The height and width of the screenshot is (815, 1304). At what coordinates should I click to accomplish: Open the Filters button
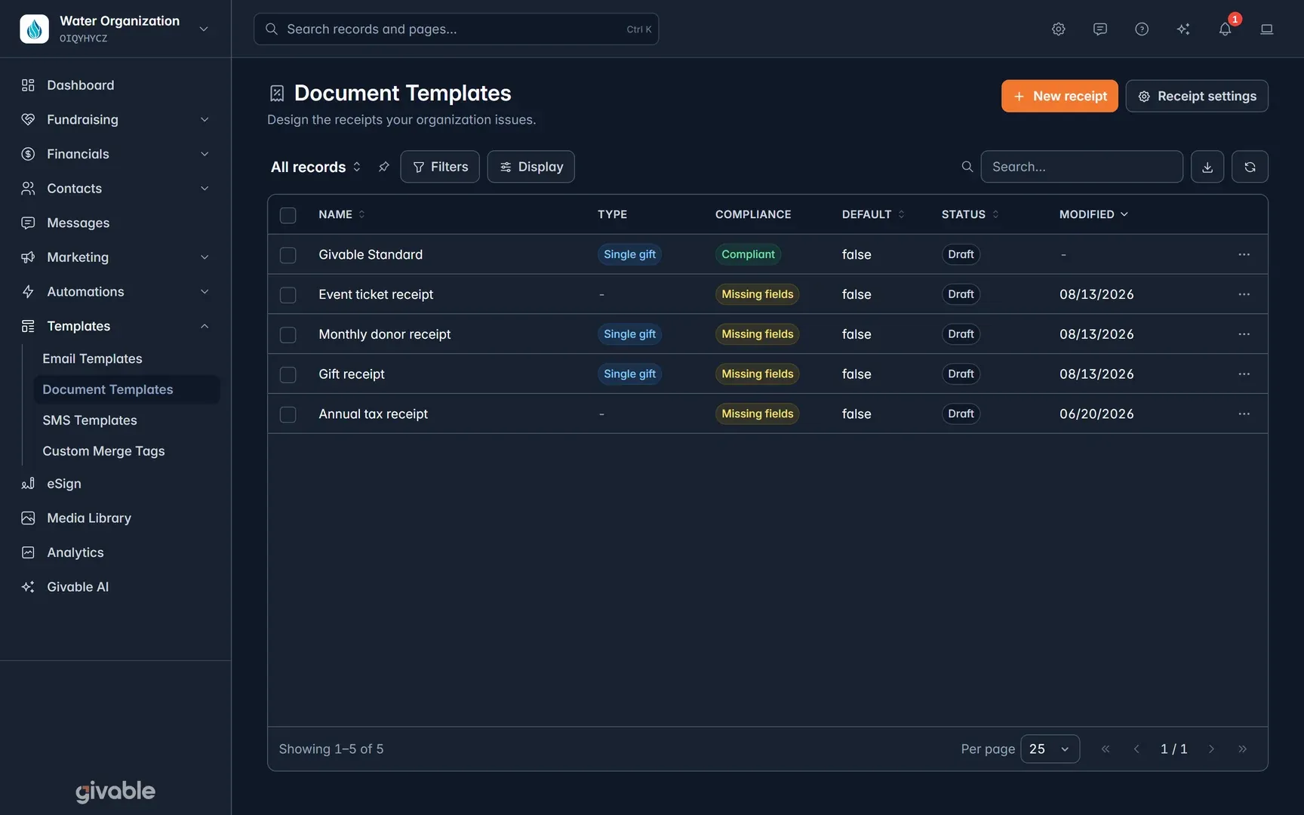pyautogui.click(x=439, y=167)
